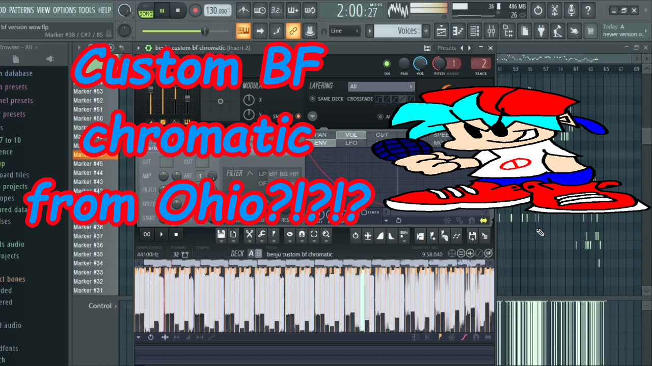Switch to the VOL envelope tab
652x366 pixels.
click(x=351, y=135)
